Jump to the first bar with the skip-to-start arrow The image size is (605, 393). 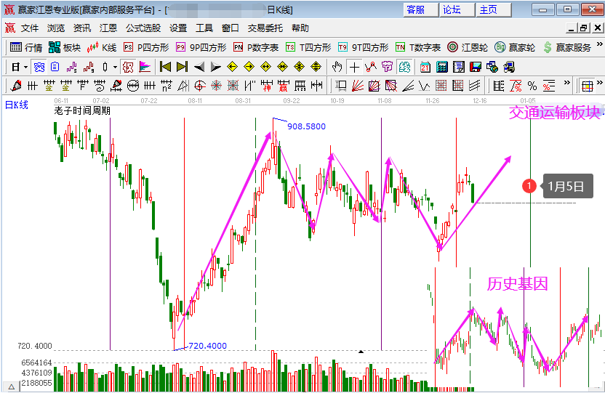coord(165,67)
